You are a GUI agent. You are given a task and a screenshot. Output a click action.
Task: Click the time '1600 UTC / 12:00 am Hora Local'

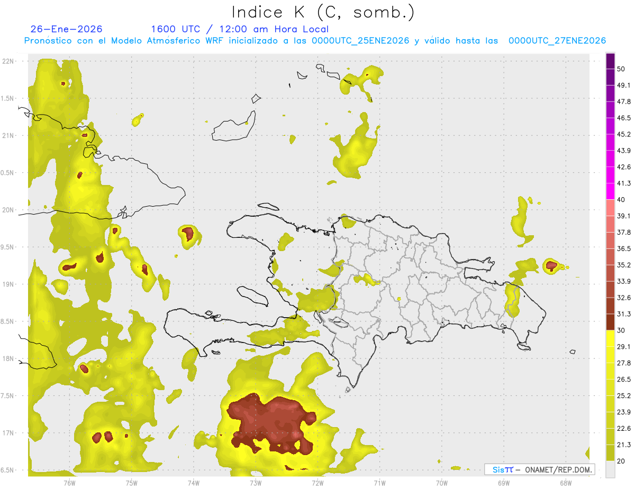pyautogui.click(x=240, y=29)
